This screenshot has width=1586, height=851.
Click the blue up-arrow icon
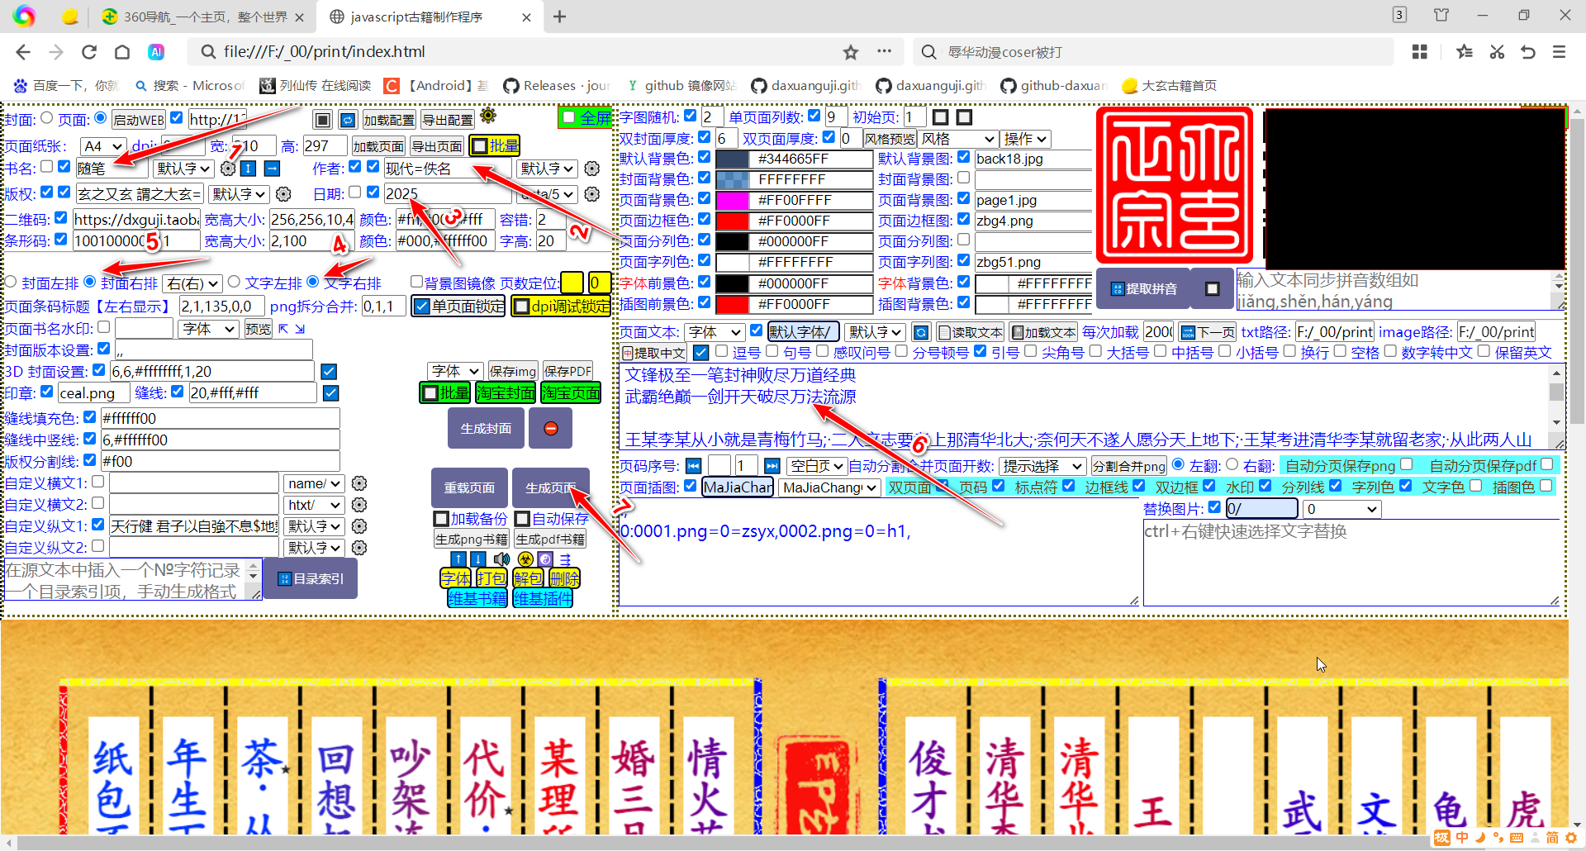coord(459,559)
